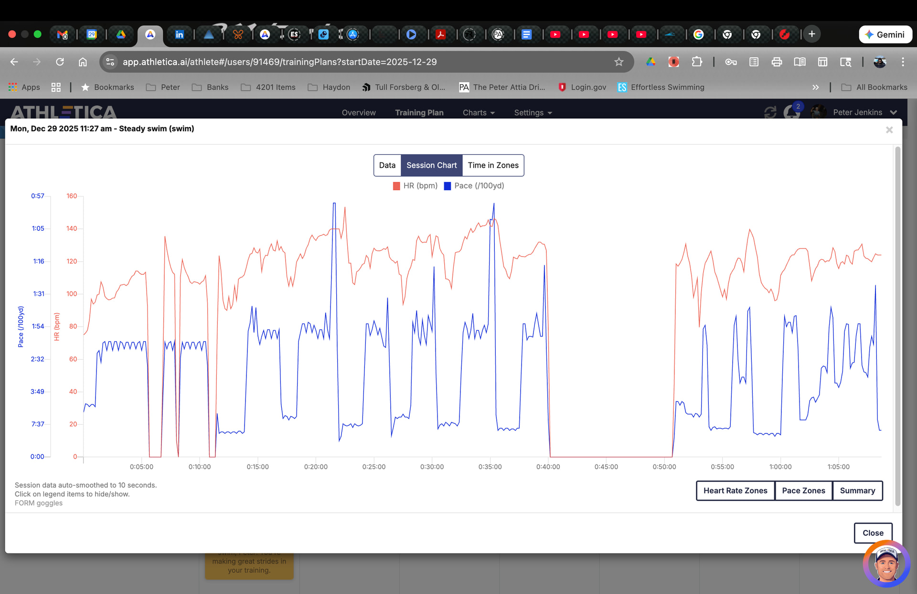Switch to the Data tab

click(x=387, y=165)
